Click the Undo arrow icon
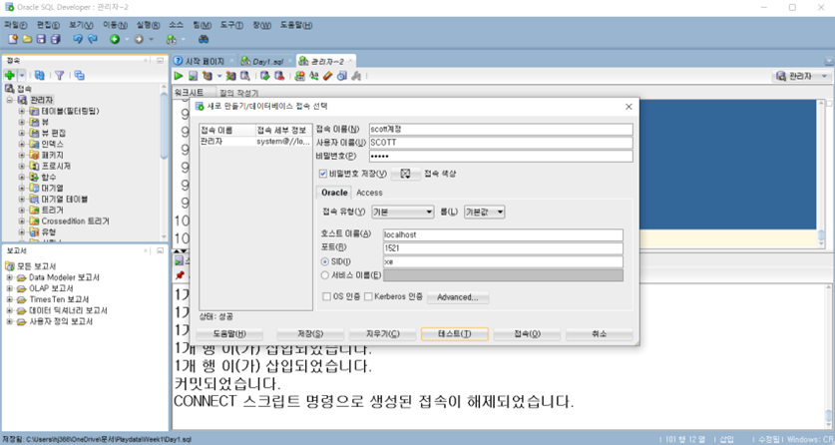The width and height of the screenshot is (835, 445). pos(78,39)
